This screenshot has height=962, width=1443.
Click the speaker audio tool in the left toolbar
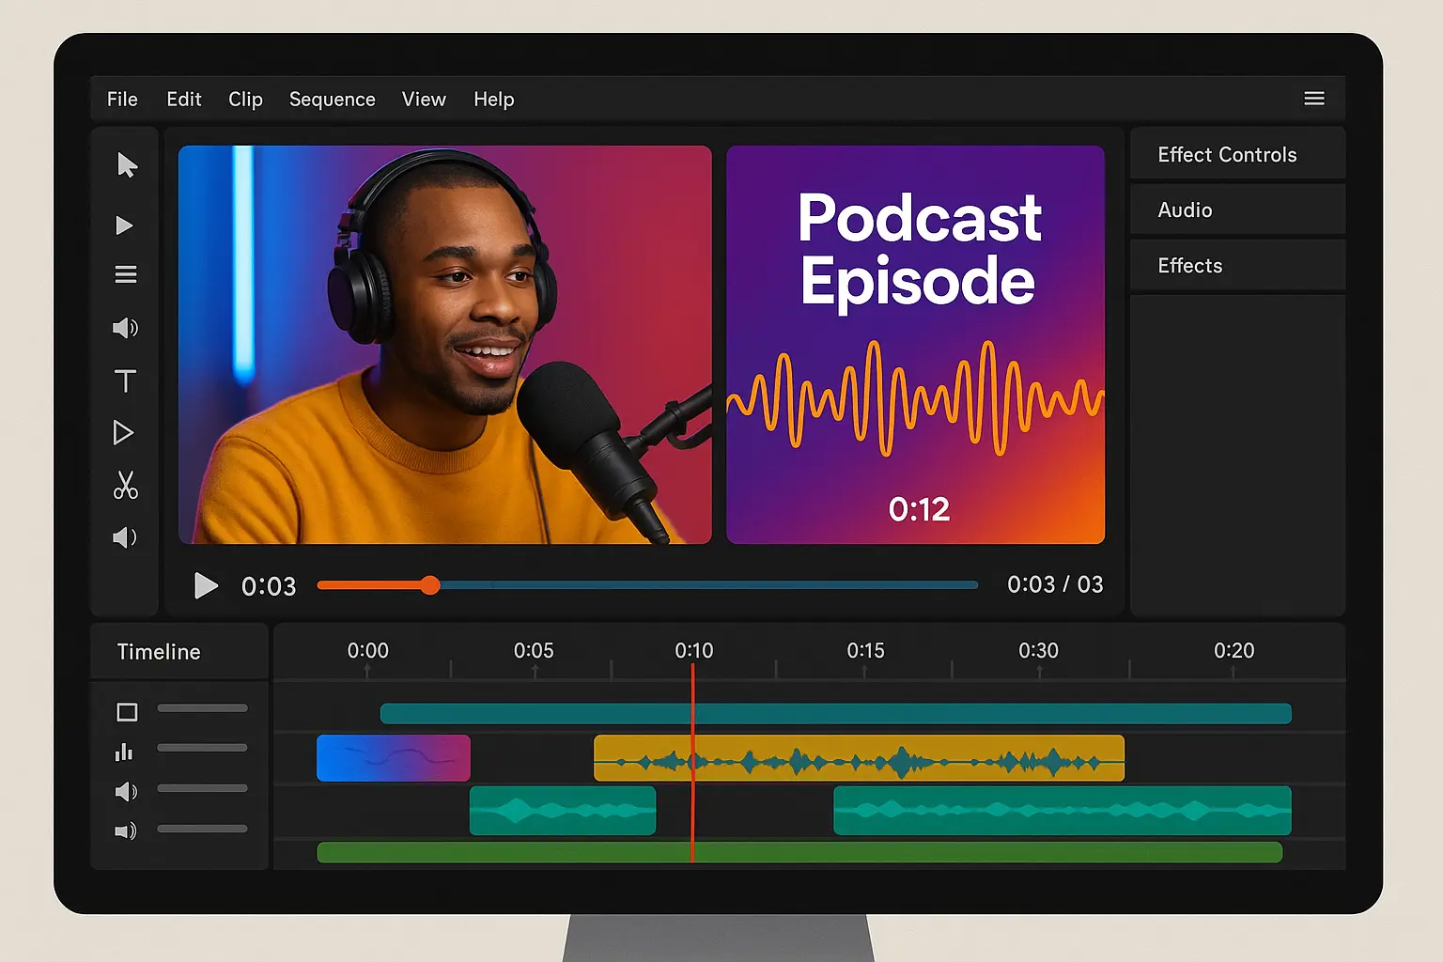point(125,328)
